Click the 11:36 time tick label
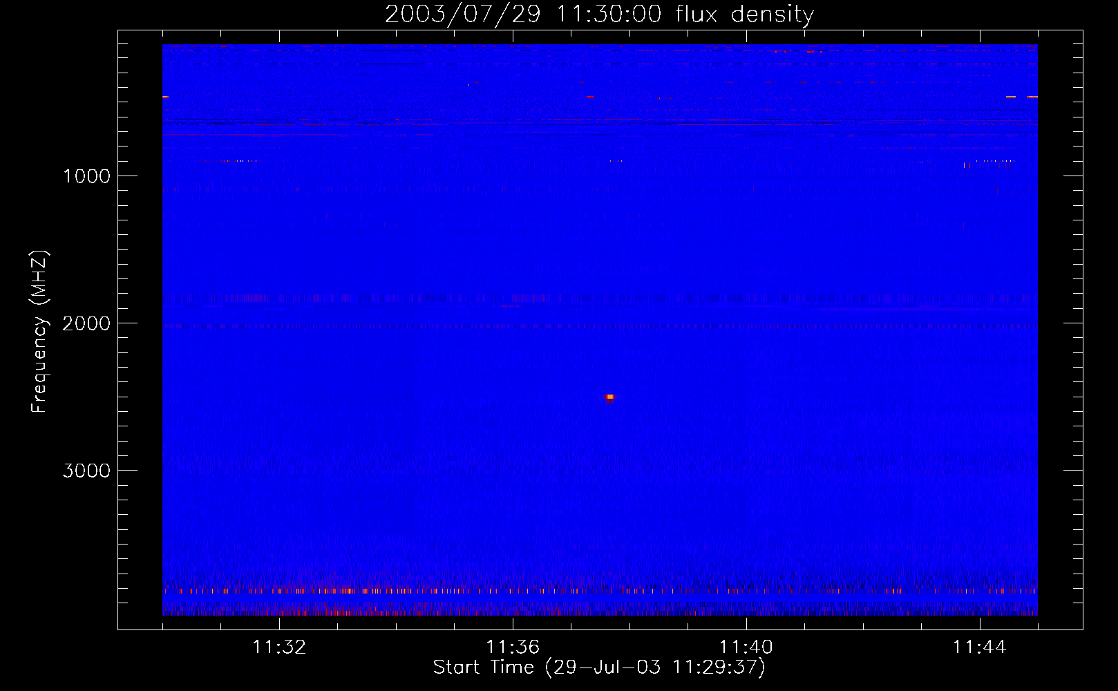 [x=513, y=647]
